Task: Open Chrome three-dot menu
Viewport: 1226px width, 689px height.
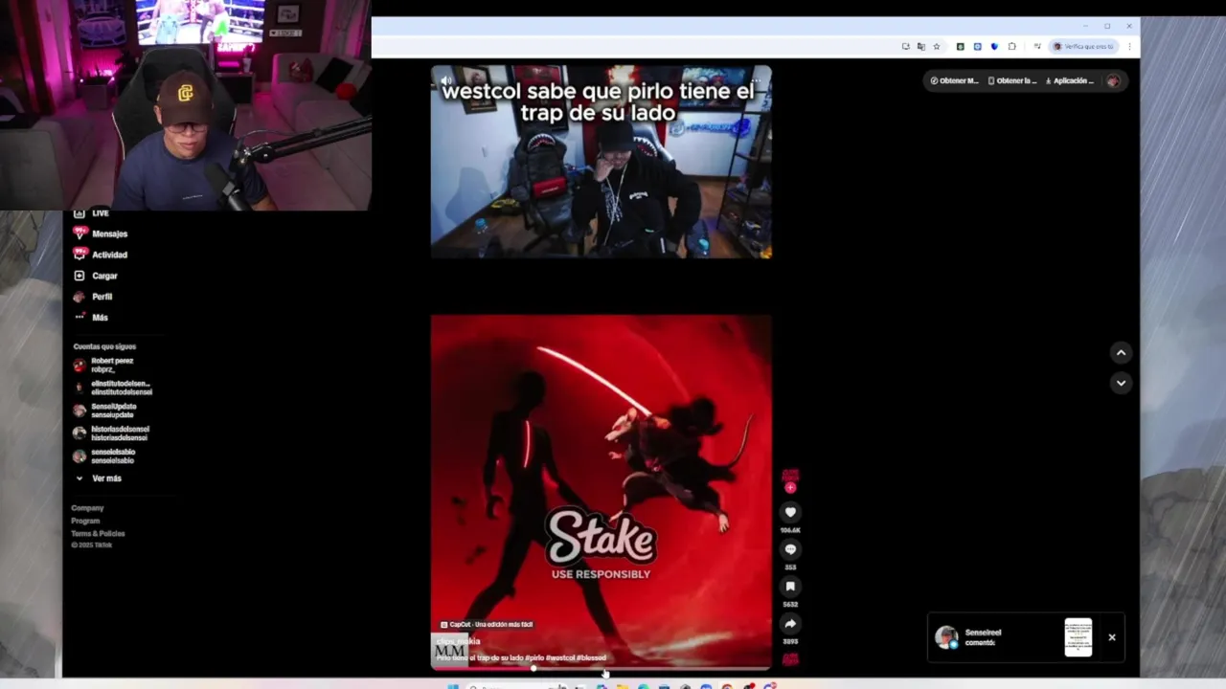Action: pyautogui.click(x=1130, y=46)
